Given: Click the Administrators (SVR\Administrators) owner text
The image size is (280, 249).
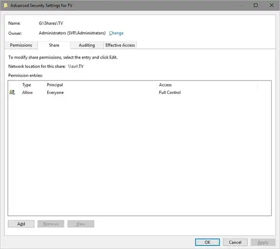Looking at the screenshot, I should 72,33.
